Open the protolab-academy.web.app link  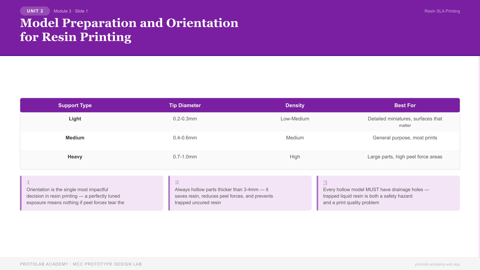[x=437, y=264]
